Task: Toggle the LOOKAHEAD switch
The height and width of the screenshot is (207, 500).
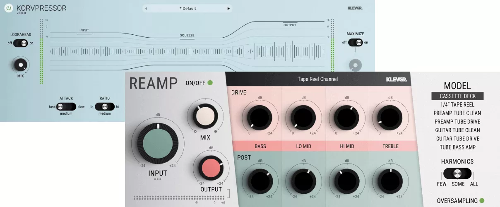Action: (x=21, y=43)
